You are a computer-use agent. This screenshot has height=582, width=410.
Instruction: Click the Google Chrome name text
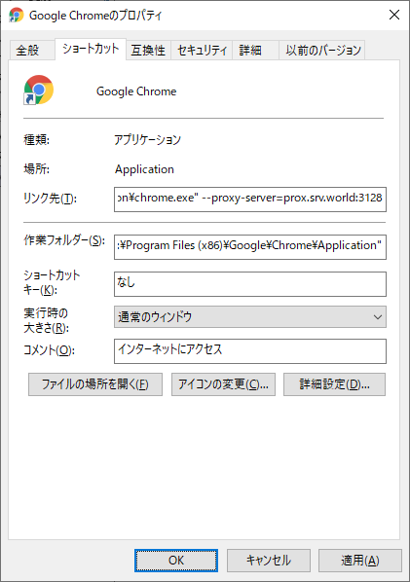(x=136, y=91)
